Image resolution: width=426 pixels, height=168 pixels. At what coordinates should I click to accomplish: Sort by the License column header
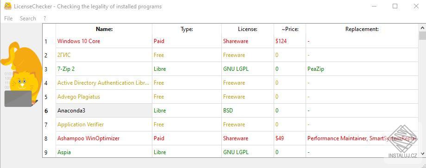248,29
